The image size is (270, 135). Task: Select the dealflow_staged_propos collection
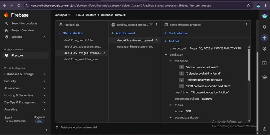(82, 53)
